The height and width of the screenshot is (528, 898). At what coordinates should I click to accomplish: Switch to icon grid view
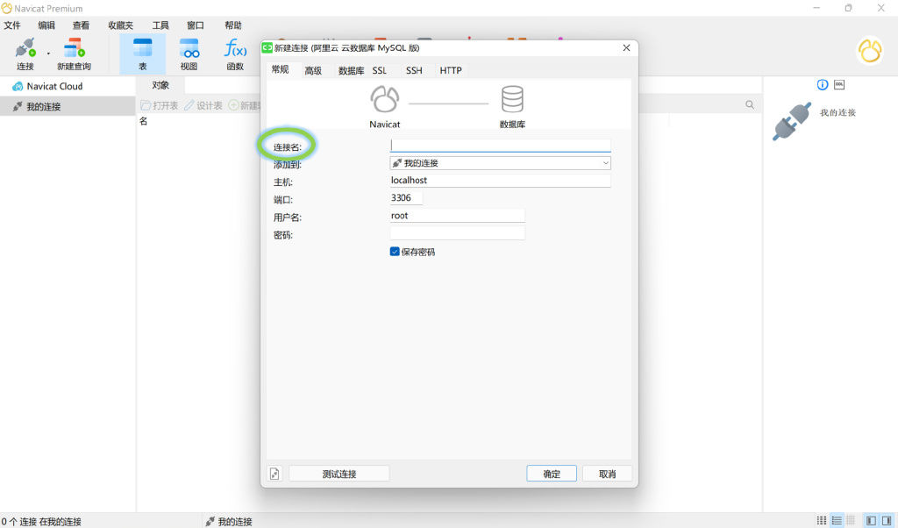click(822, 521)
